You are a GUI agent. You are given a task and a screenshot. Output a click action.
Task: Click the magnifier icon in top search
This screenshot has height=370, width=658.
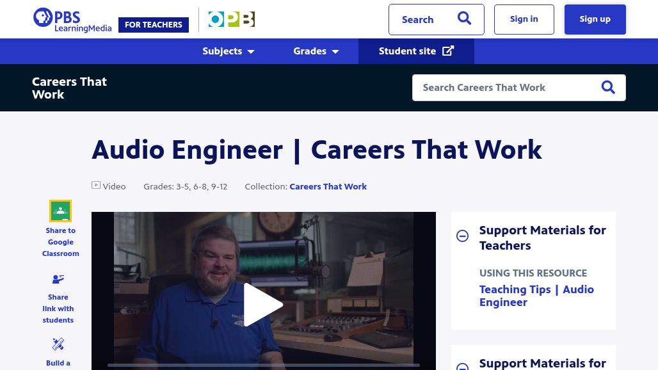[x=464, y=19]
